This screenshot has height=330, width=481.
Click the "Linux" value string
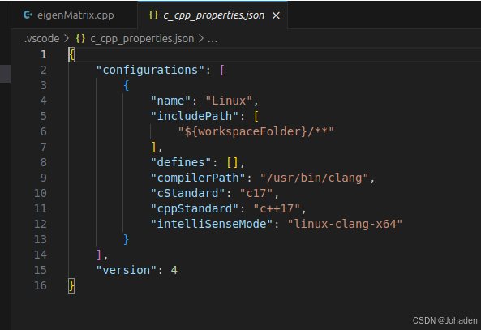pos(229,101)
